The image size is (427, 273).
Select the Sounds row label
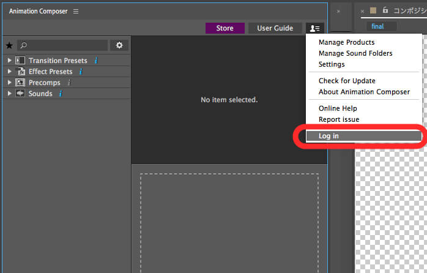40,94
